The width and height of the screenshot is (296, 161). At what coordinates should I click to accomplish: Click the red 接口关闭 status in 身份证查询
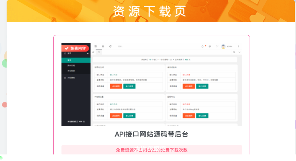tap(186, 75)
